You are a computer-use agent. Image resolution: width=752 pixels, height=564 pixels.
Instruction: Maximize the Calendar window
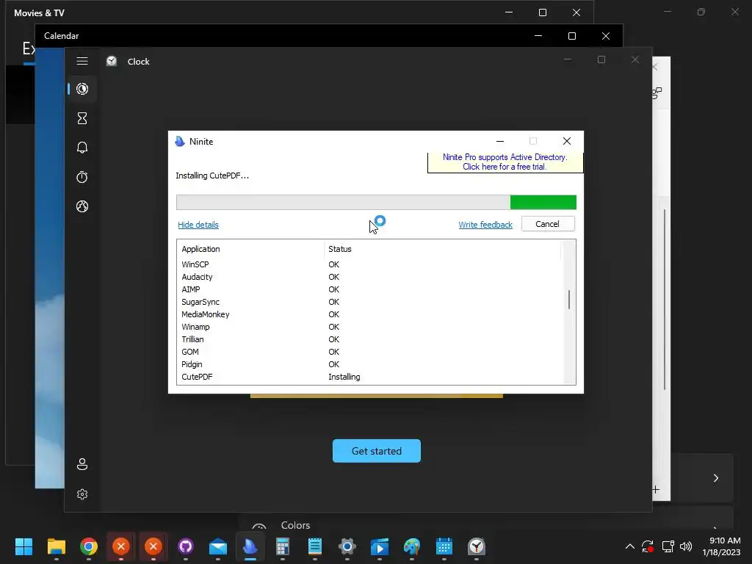[571, 36]
